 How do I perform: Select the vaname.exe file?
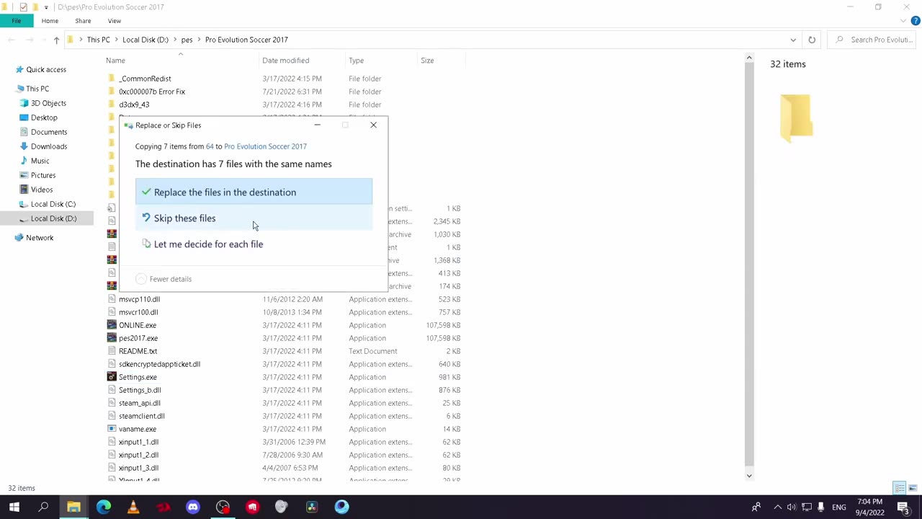pos(138,429)
